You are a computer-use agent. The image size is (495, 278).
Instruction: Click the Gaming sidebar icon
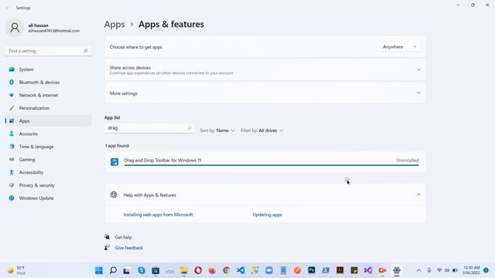tap(12, 160)
